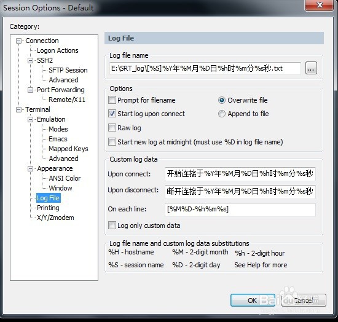Viewport: 338px width, 322px height.
Task: Toggle Start new log at midnight option
Action: (x=112, y=142)
